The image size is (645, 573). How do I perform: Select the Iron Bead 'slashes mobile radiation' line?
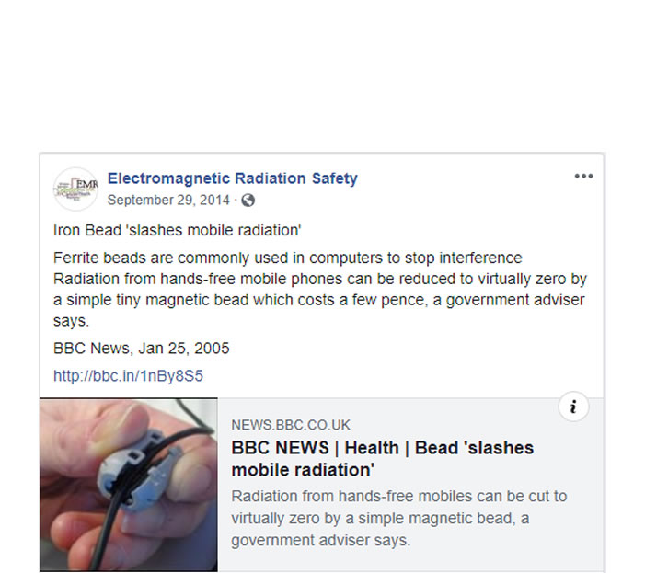(x=178, y=230)
